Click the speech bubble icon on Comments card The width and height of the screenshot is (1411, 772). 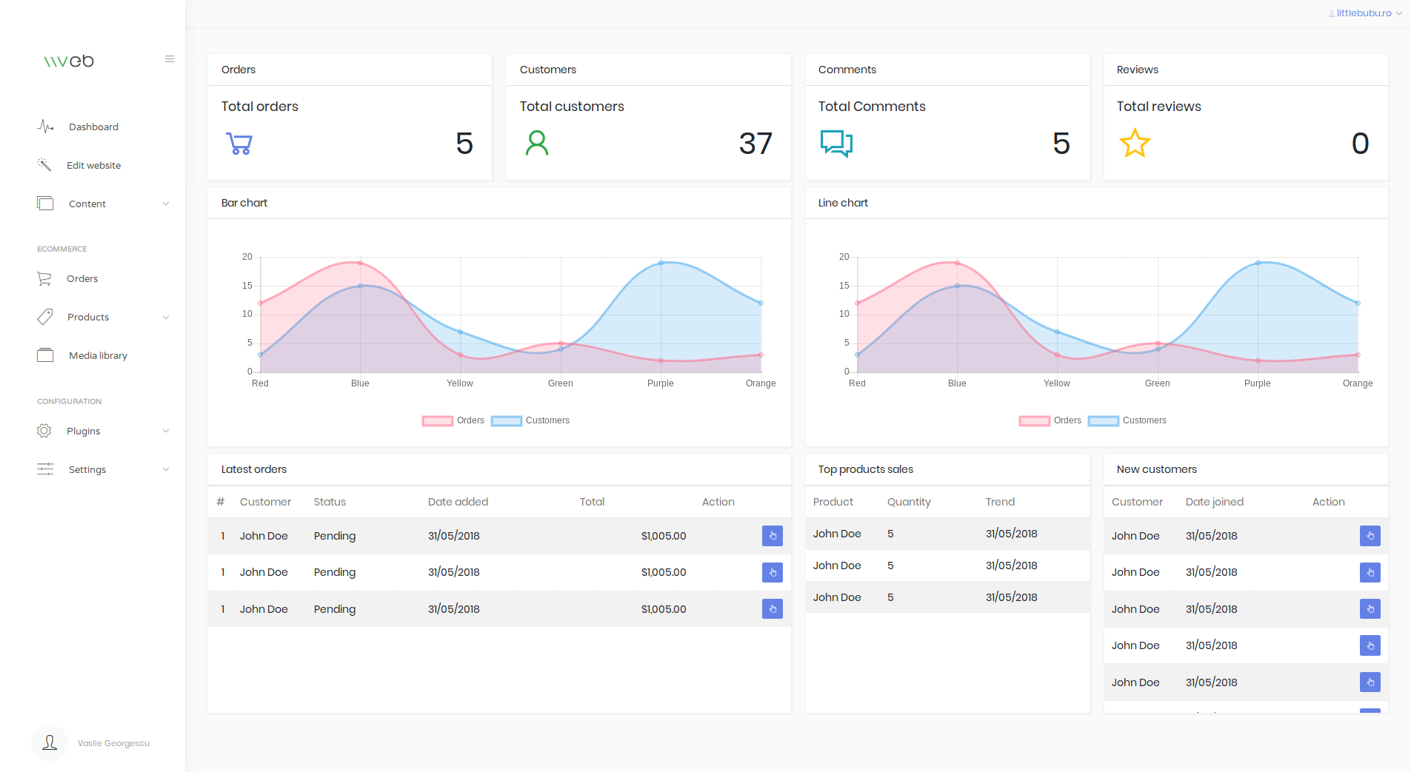836,144
